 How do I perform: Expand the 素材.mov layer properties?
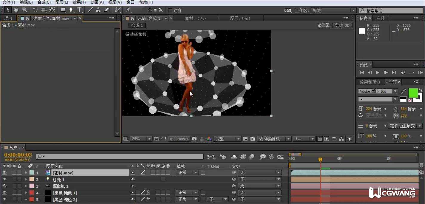coord(26,173)
